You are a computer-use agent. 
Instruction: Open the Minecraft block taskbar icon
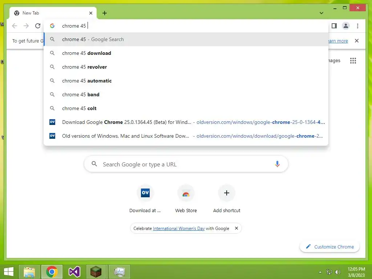coord(96,272)
